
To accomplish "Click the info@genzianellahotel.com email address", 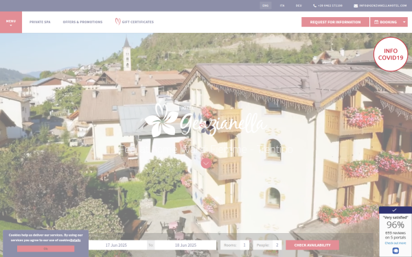I will pyautogui.click(x=383, y=5).
